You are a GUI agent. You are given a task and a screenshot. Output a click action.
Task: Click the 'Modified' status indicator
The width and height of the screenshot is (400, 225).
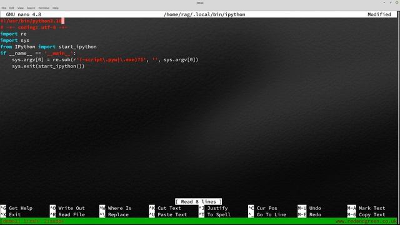tap(379, 14)
